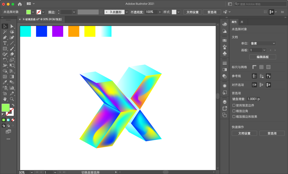This screenshot has width=288, height=174.
Task: Switch to the 库 tab
Action: tap(242, 22)
